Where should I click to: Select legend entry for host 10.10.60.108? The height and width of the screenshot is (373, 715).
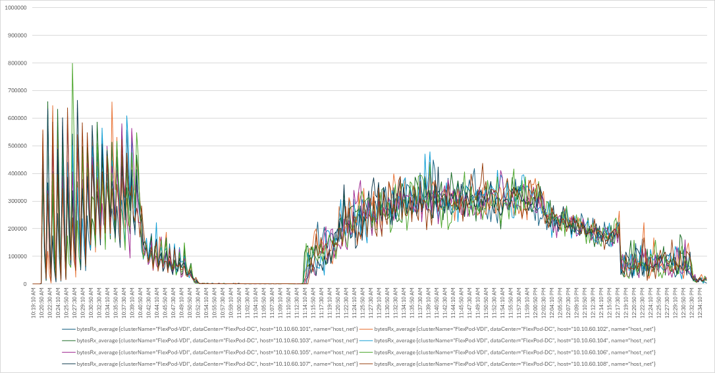[507, 364]
